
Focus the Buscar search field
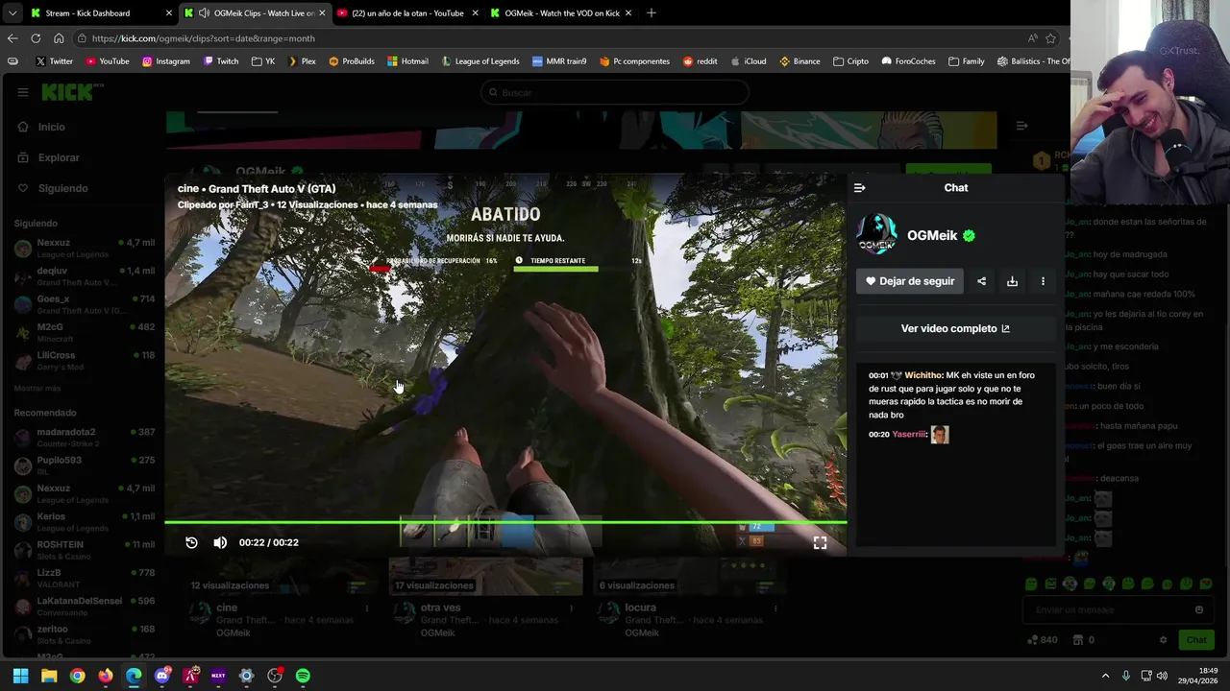(615, 92)
